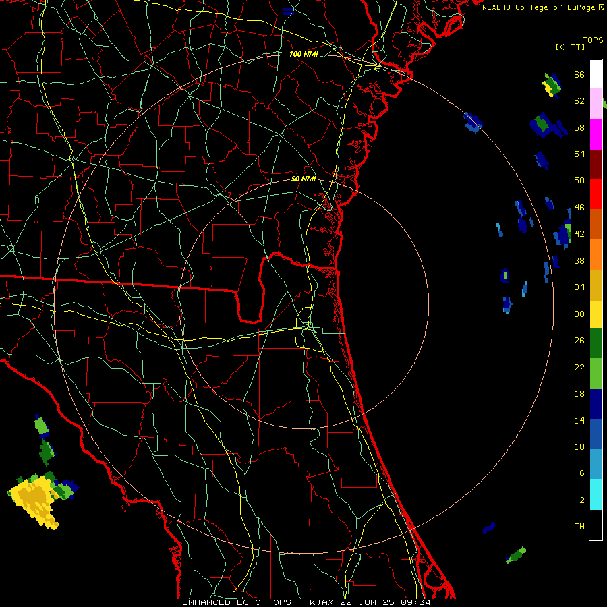Click the 50 value in the legend
The height and width of the screenshot is (607, 607).
pos(579,181)
